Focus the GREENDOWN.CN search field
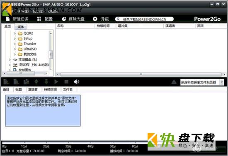 144,19
